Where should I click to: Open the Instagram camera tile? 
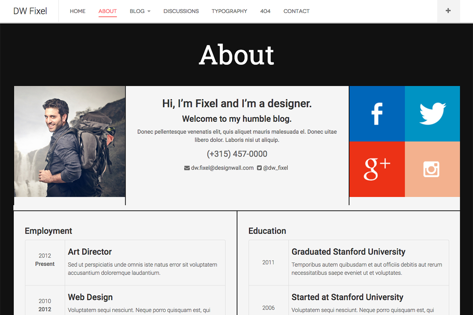click(x=432, y=169)
